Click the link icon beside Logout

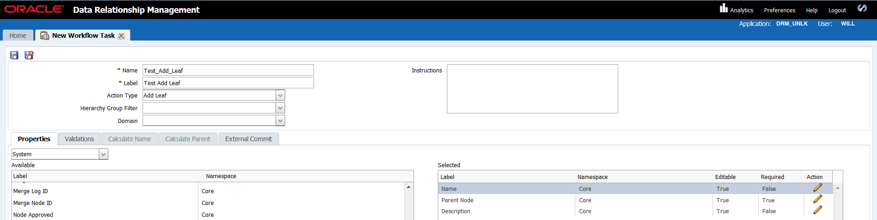coord(862,8)
